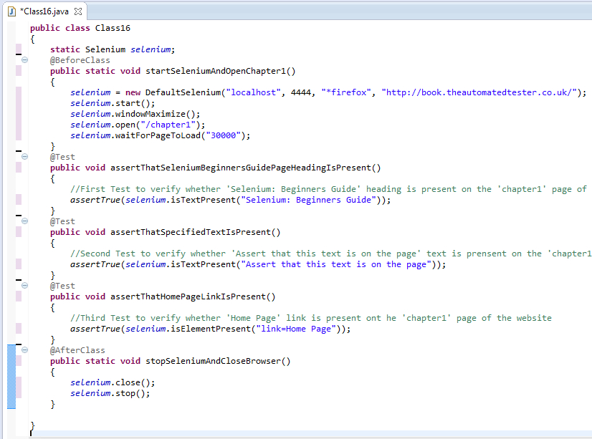Click the change marker next to selenium.close()
The height and width of the screenshot is (439, 592).
point(18,382)
